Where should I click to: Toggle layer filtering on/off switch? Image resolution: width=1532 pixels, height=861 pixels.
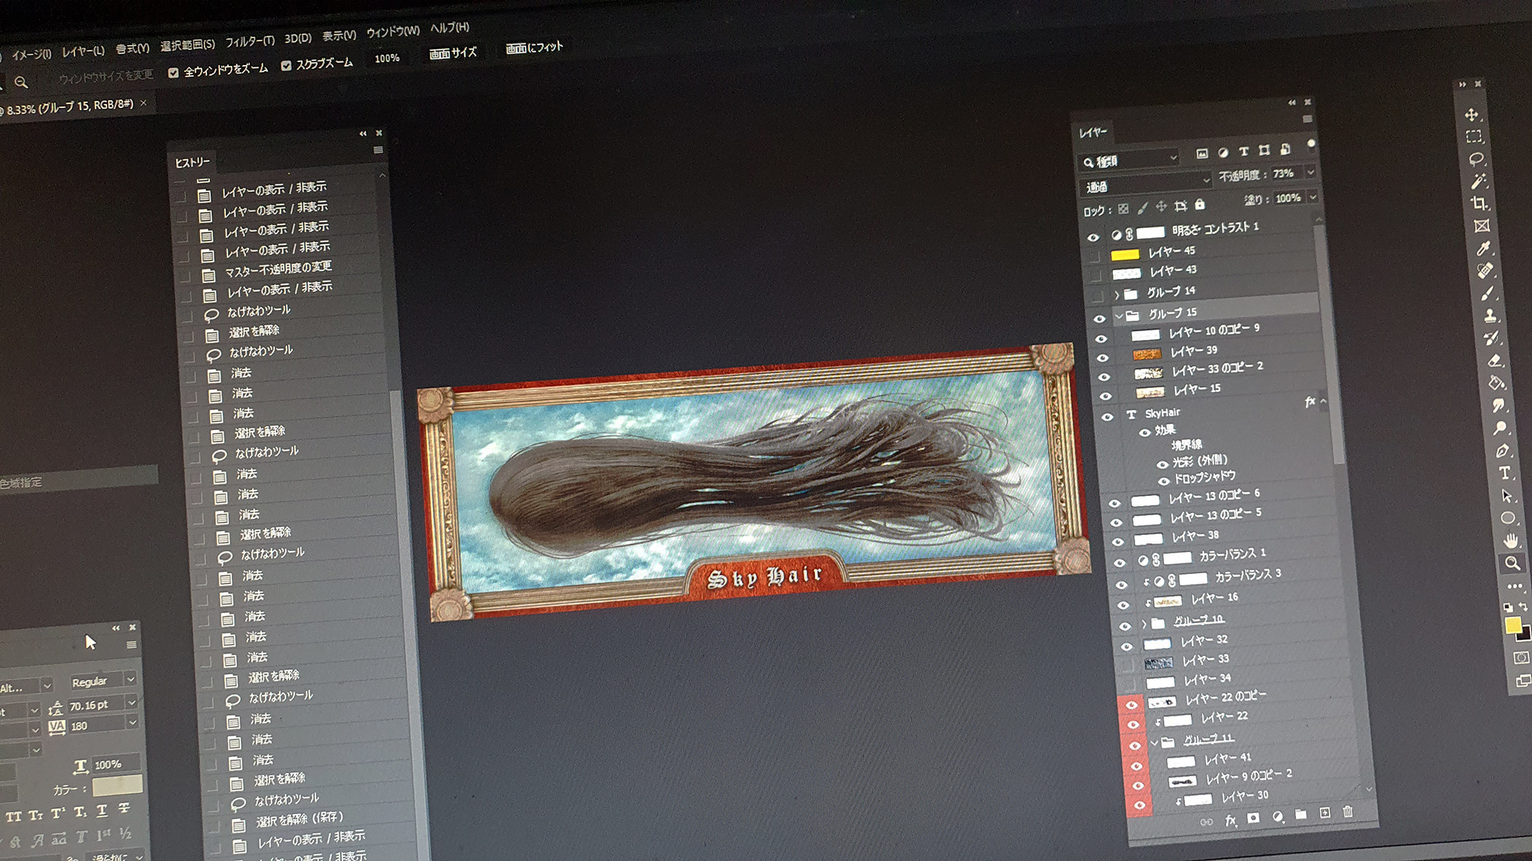(1311, 144)
